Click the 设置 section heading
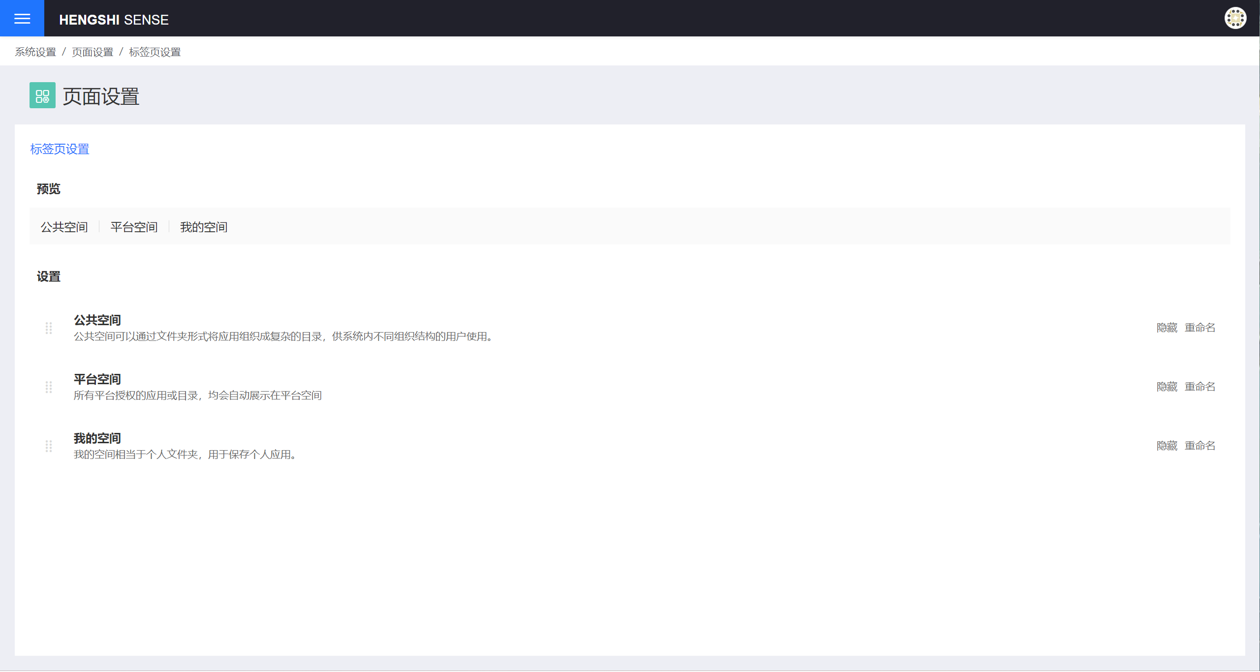The height and width of the screenshot is (672, 1260). 48,276
